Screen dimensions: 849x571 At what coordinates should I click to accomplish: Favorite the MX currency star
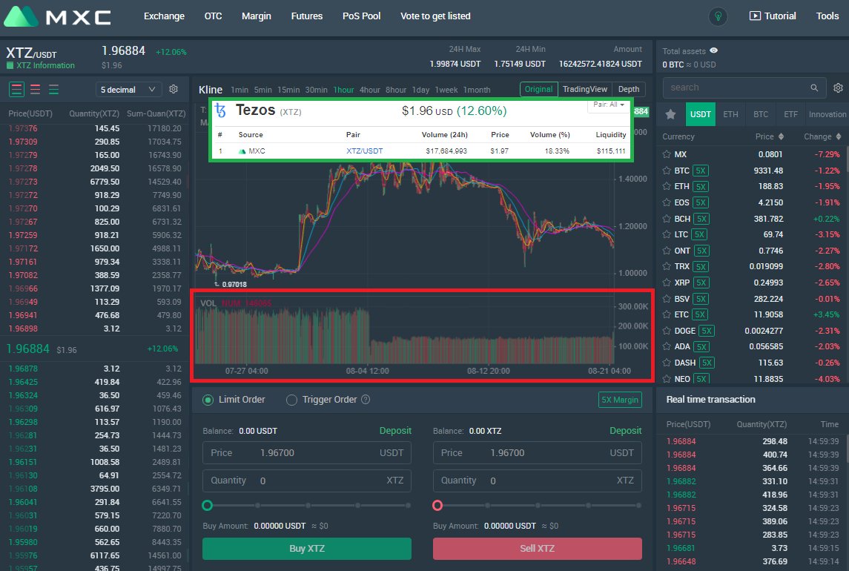[667, 154]
